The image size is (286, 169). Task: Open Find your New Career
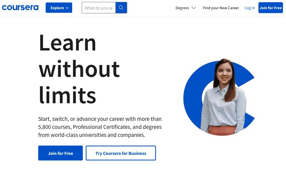[221, 8]
